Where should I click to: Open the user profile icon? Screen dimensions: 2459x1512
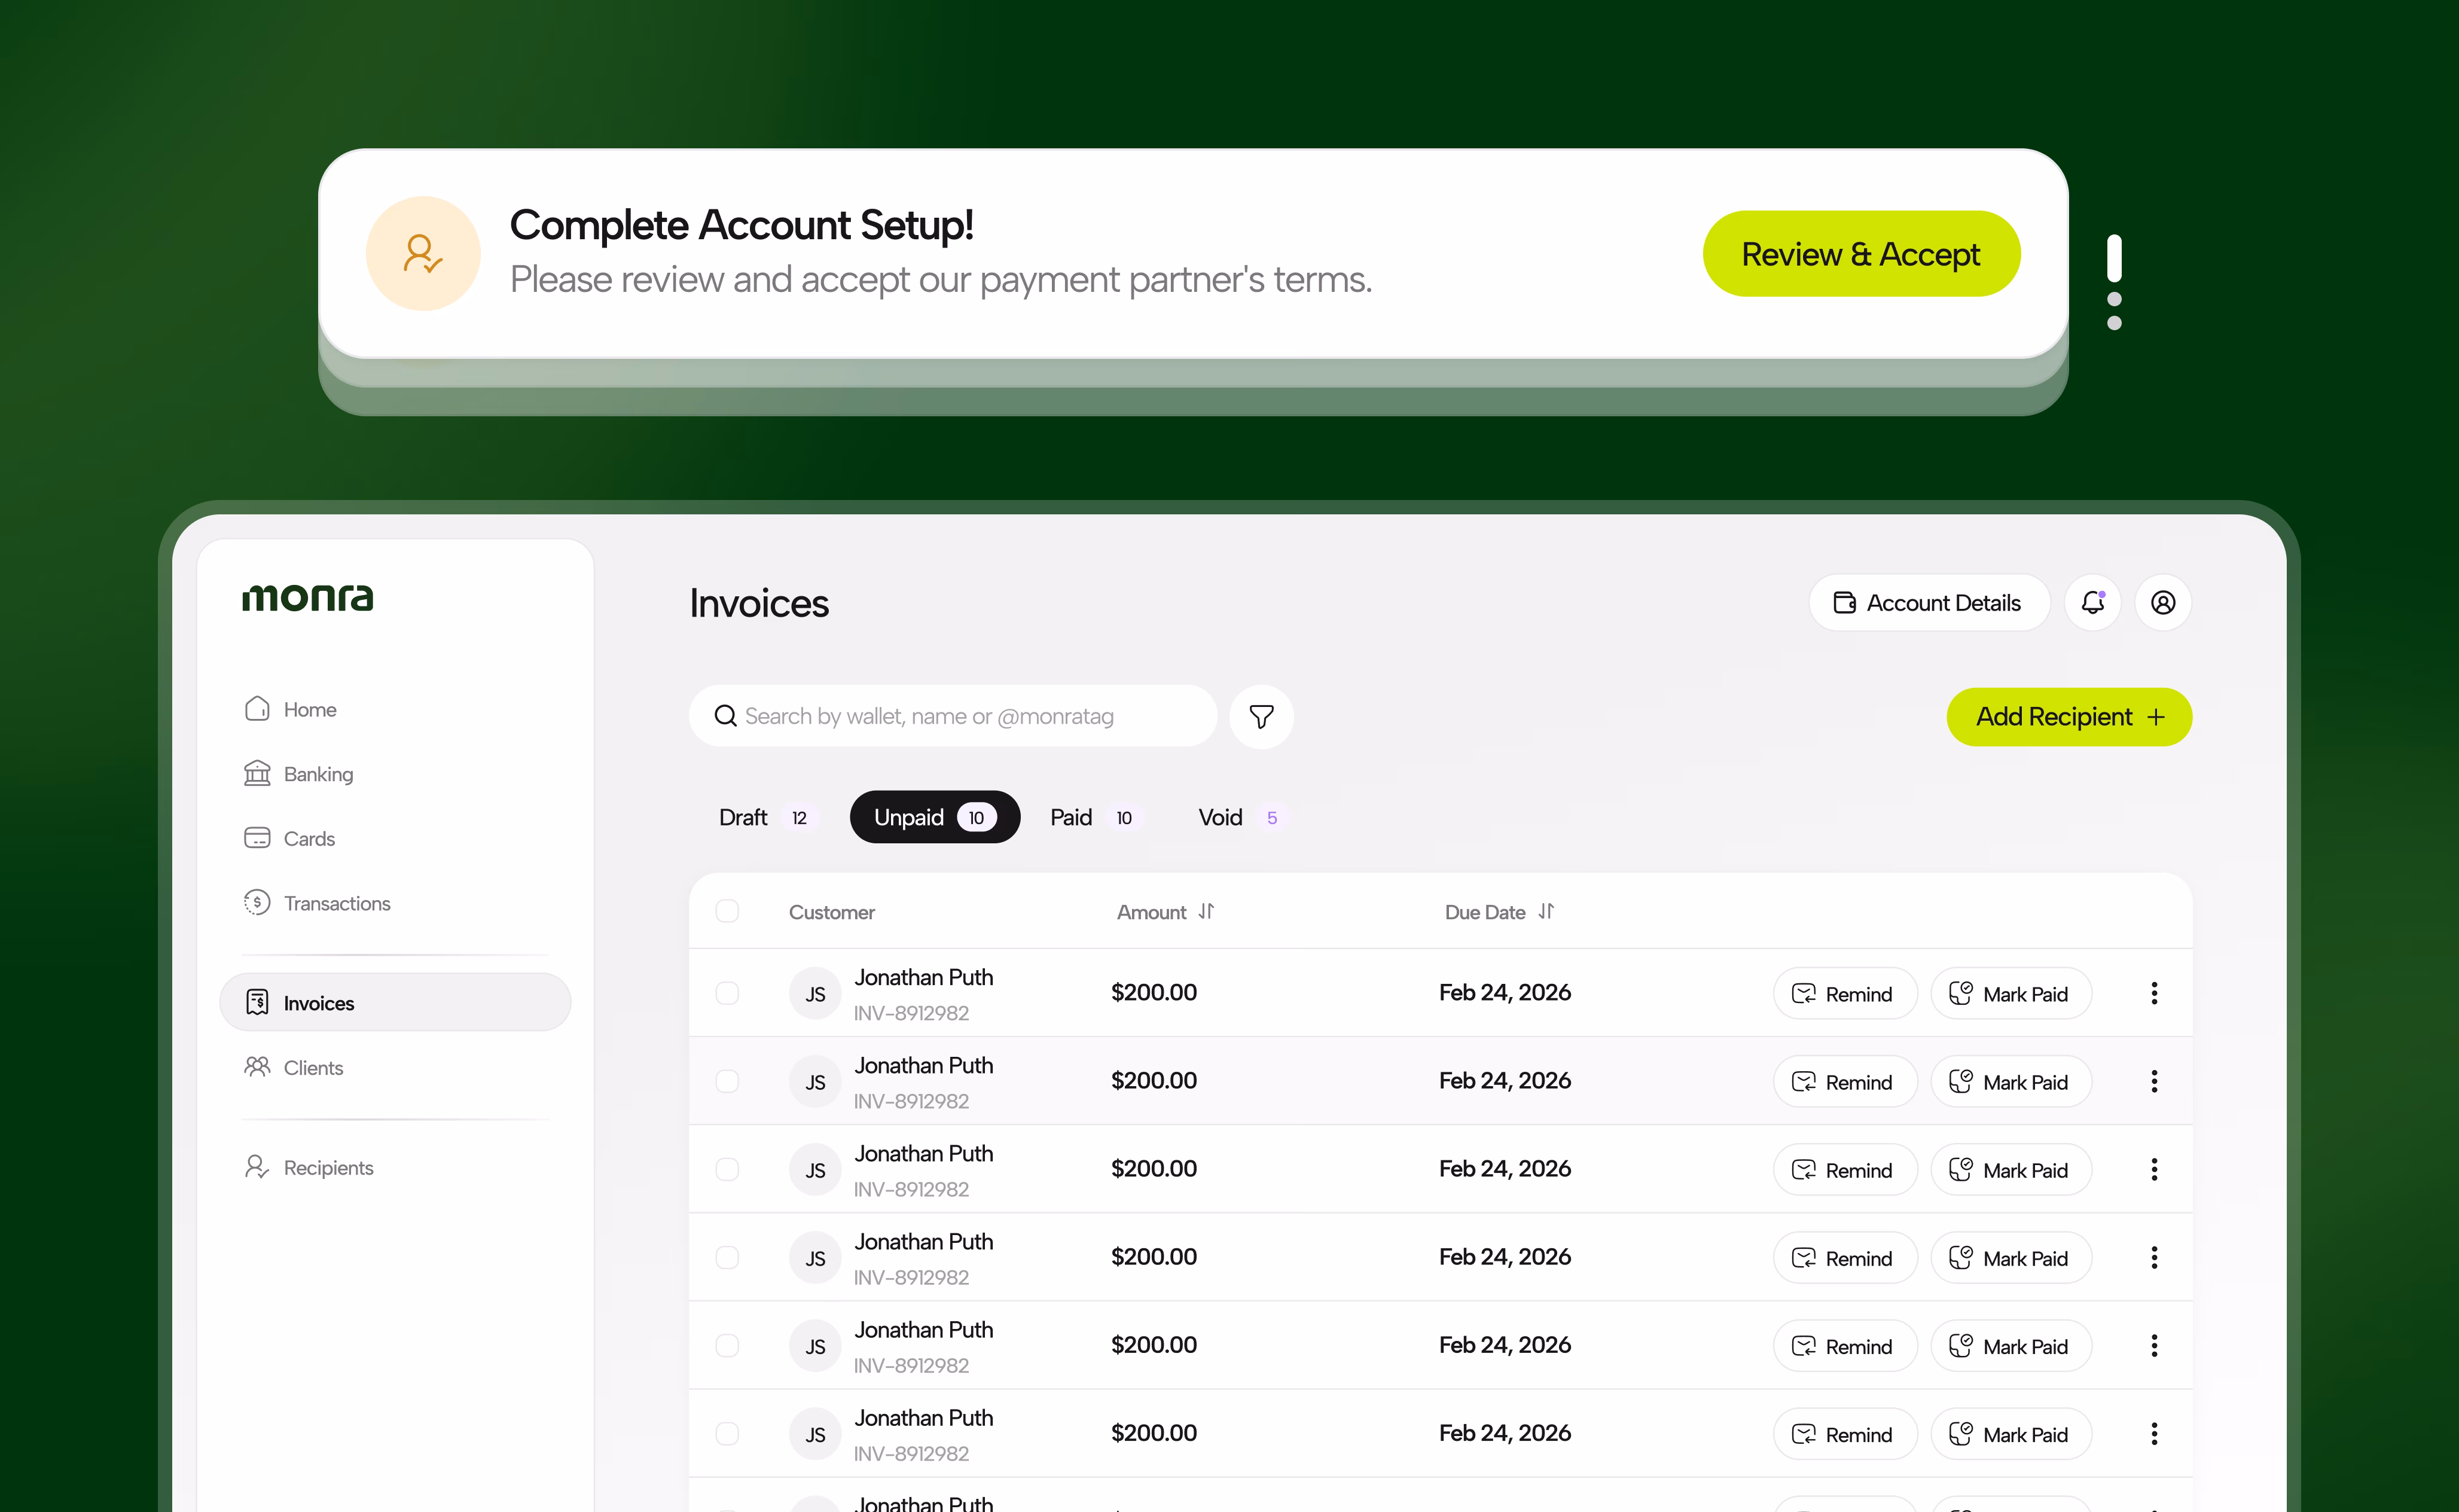point(2163,603)
